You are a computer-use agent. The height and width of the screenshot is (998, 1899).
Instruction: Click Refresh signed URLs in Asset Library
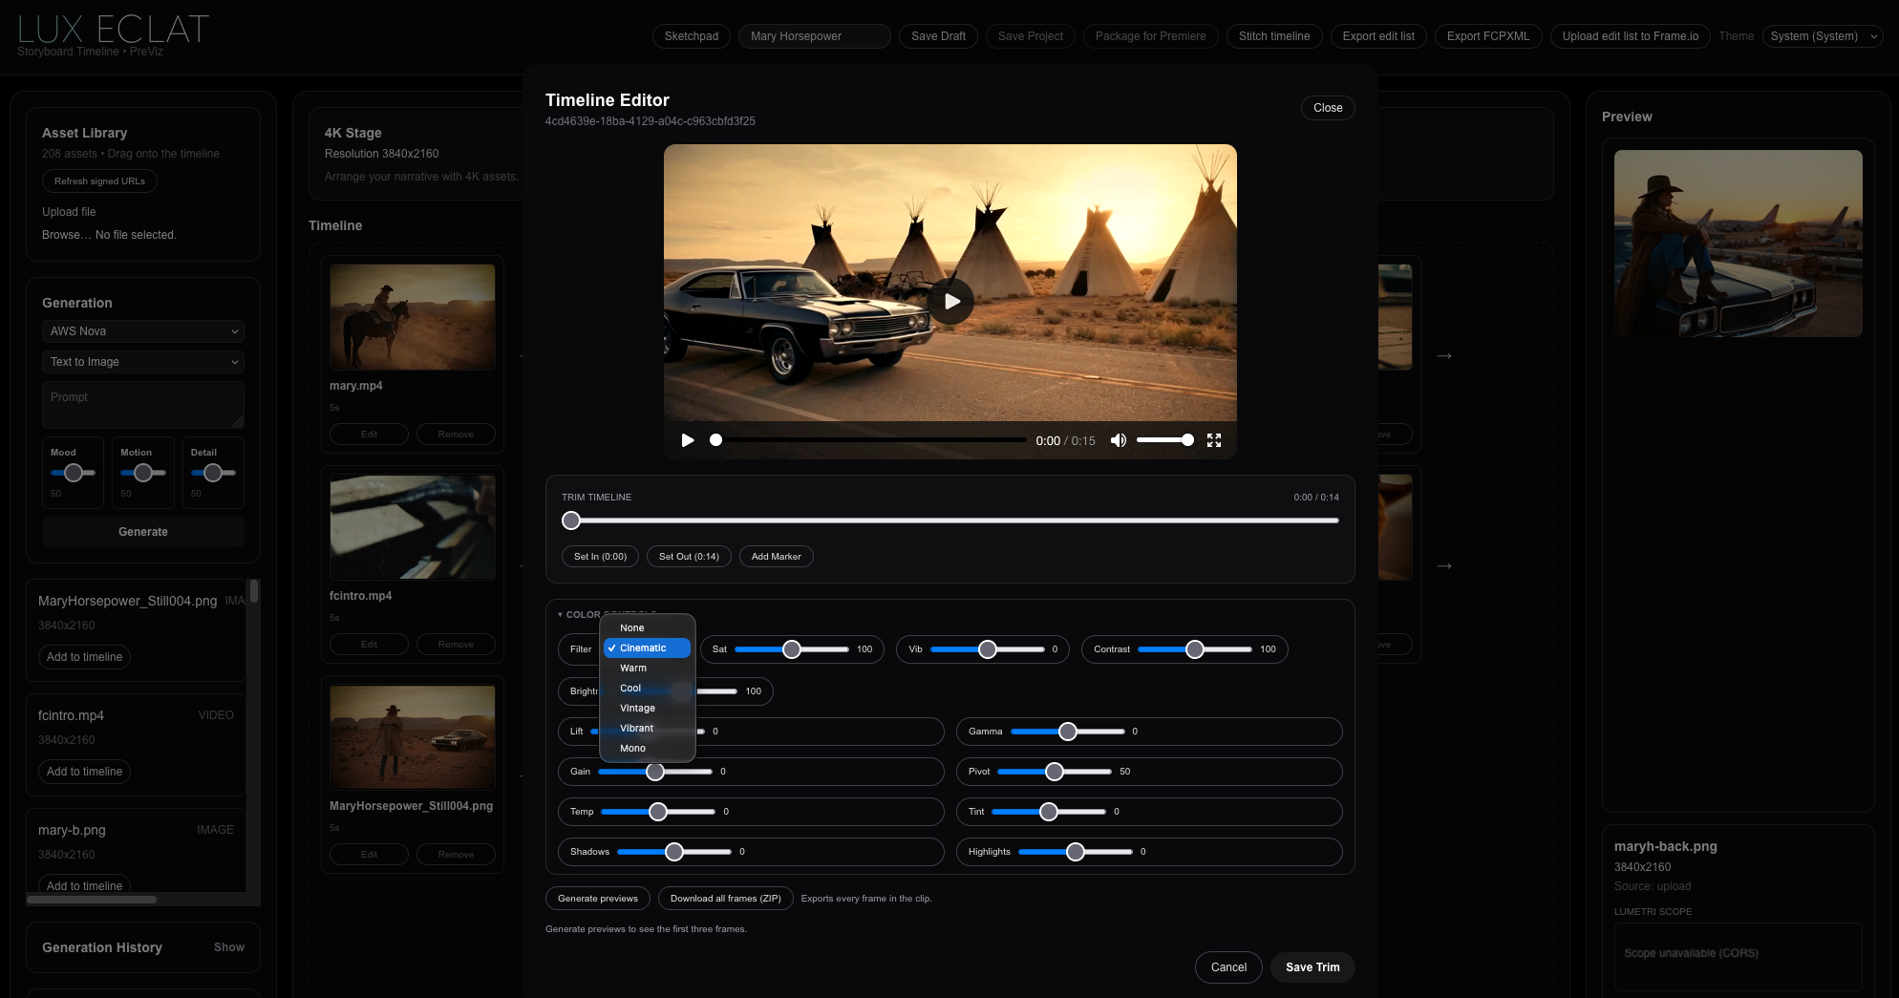click(99, 180)
